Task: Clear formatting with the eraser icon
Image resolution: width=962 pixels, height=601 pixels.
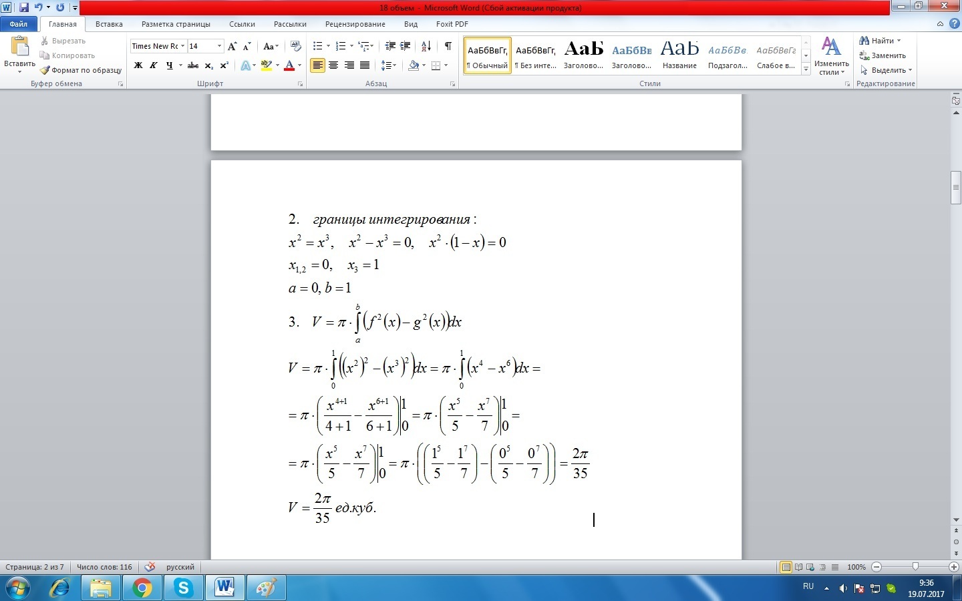Action: click(x=295, y=46)
